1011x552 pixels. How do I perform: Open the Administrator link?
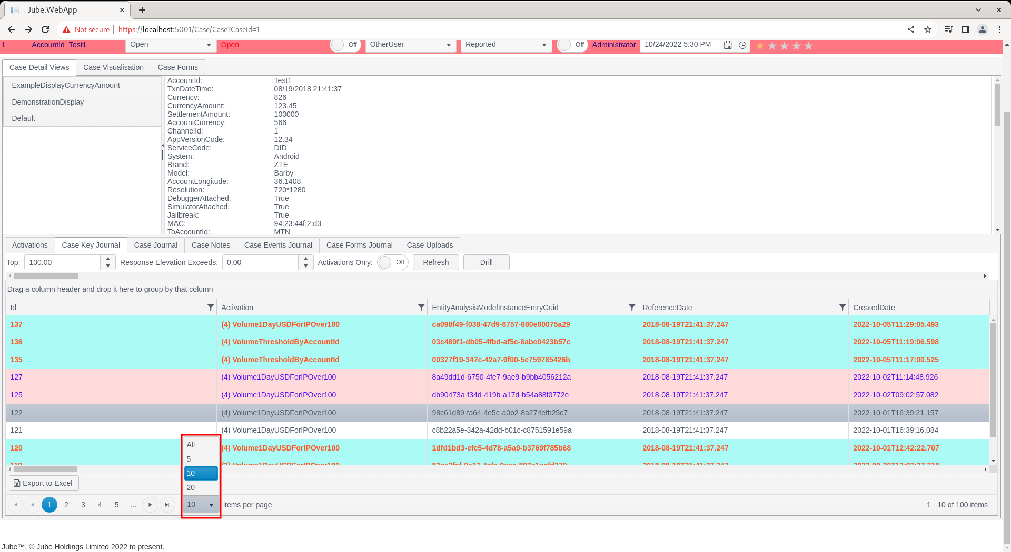point(614,45)
